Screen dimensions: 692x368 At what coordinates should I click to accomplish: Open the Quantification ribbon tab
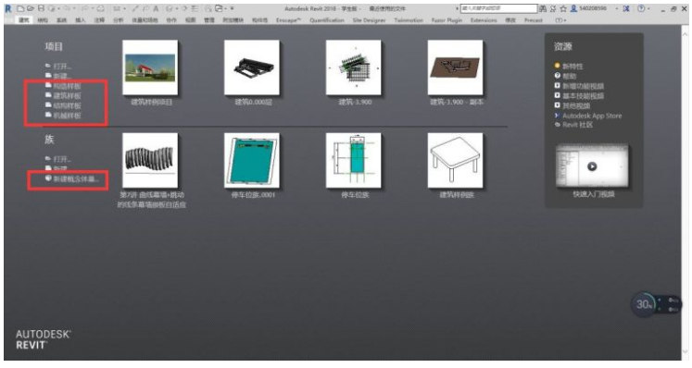pos(327,20)
